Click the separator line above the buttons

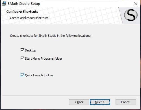[x=71, y=96]
